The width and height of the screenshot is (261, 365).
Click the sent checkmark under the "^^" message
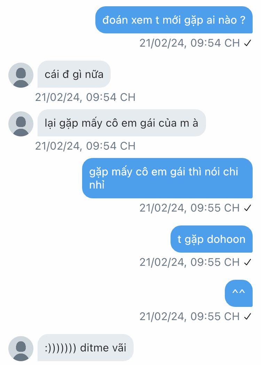(248, 317)
